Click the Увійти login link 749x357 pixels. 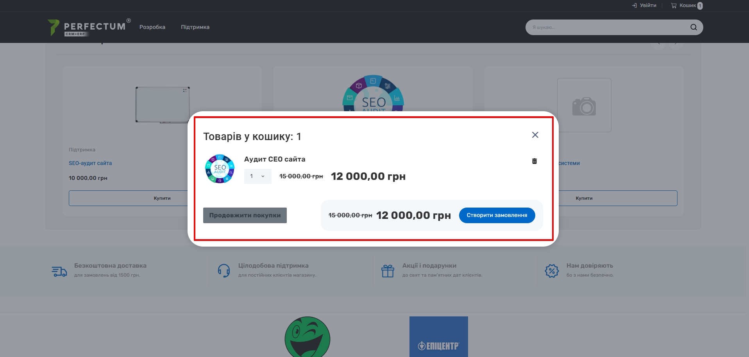click(644, 5)
